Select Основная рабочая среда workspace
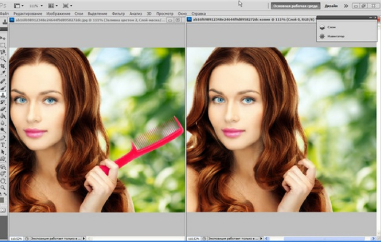Image resolution: width=381 pixels, height=243 pixels. pos(296,6)
